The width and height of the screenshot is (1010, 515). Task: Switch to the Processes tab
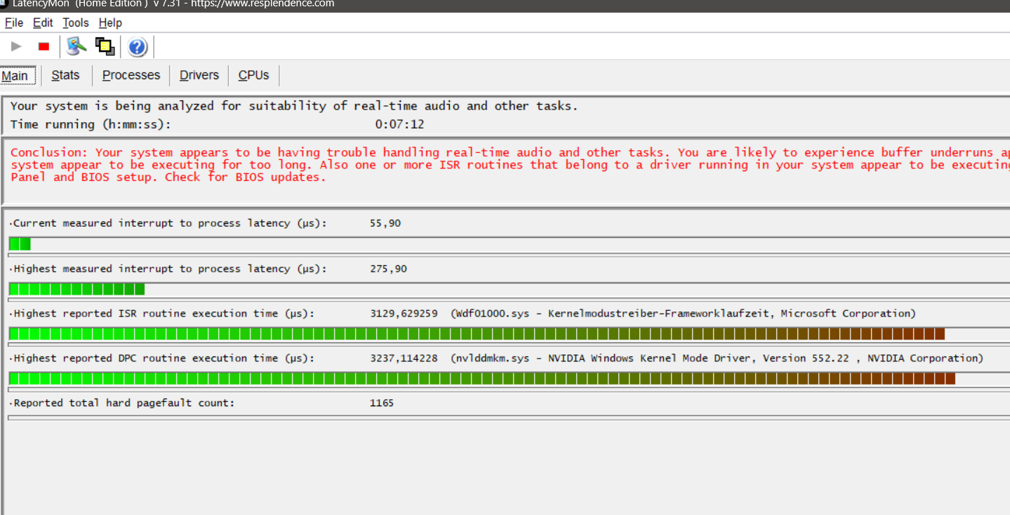(x=131, y=75)
